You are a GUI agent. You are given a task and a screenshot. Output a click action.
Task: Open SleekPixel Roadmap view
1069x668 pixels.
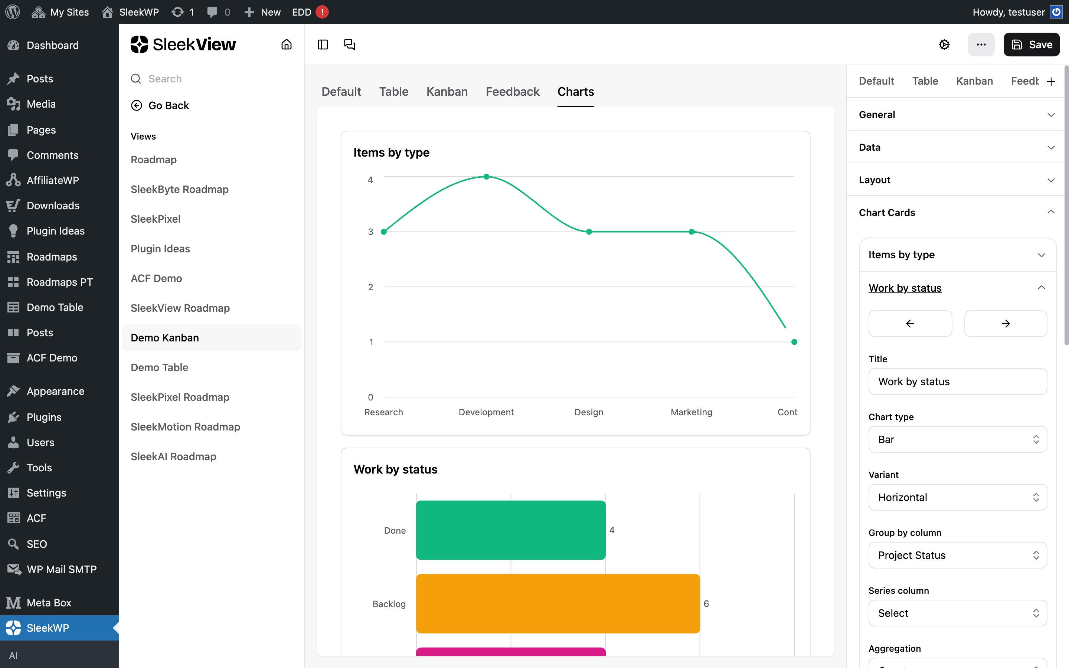coord(180,397)
